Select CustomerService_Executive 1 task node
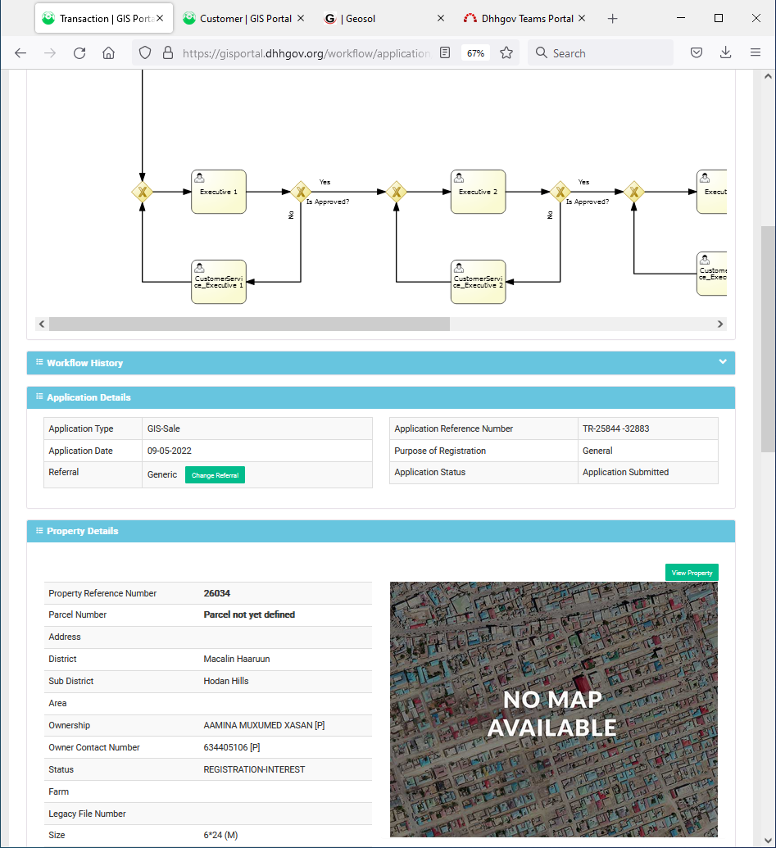776x848 pixels. 219,282
